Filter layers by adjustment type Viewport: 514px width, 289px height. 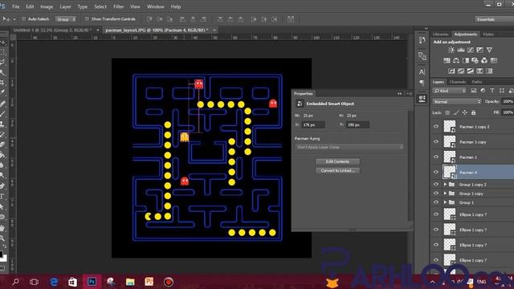[x=483, y=91]
